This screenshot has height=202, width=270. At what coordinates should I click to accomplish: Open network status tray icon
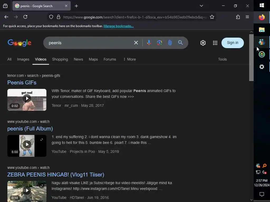258,172
